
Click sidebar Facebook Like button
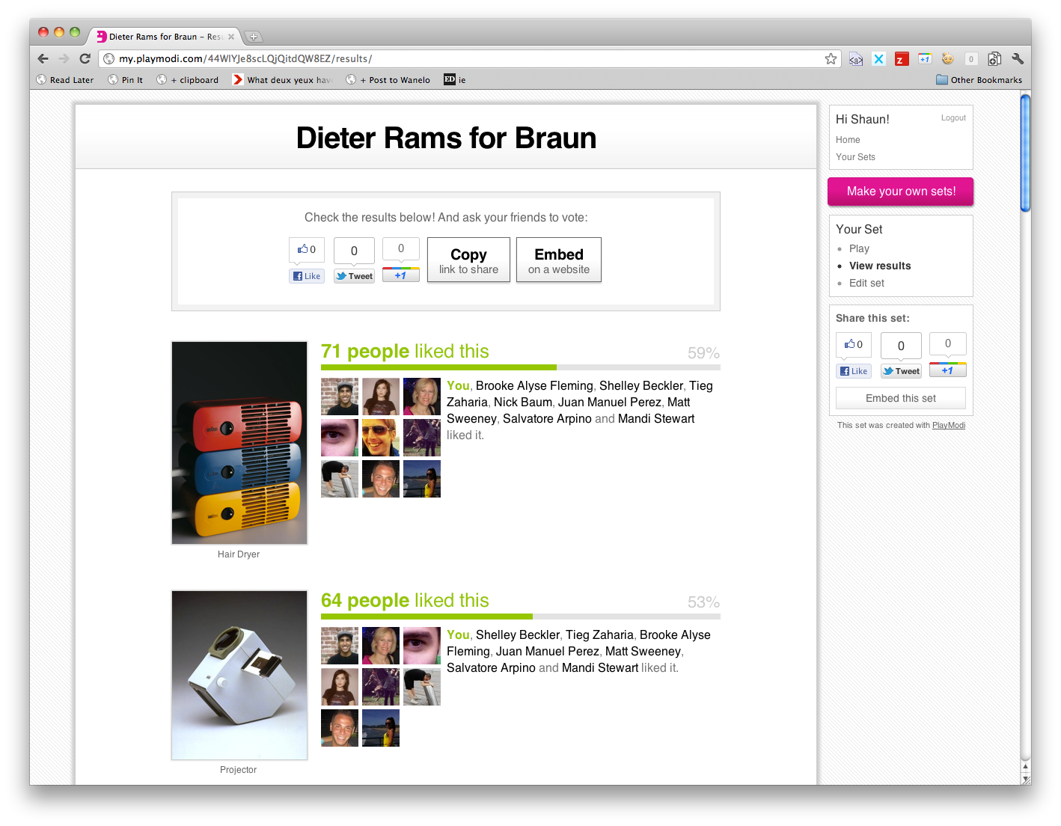(854, 371)
